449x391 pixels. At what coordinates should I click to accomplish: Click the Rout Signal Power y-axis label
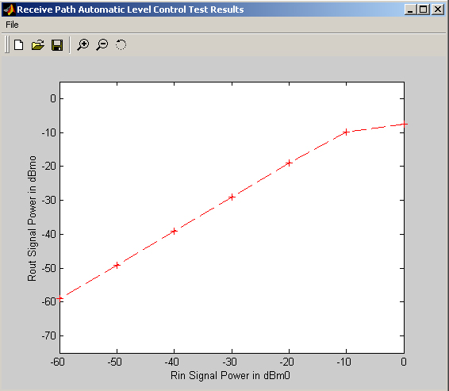[x=32, y=218]
